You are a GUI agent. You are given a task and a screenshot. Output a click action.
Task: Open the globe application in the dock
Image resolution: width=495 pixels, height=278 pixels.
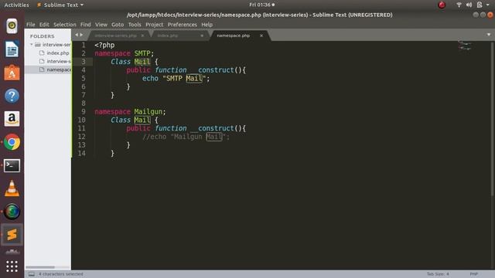click(x=12, y=212)
